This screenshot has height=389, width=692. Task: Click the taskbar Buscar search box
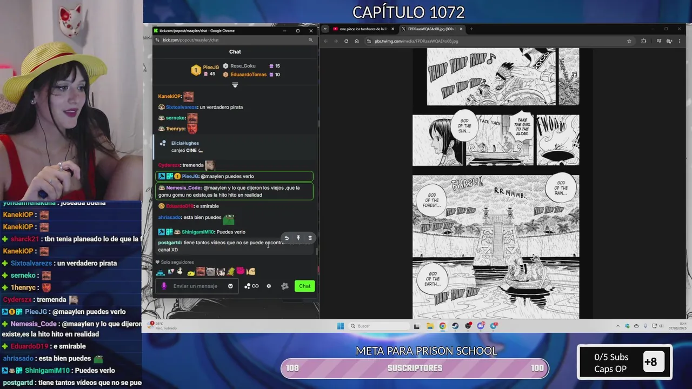pyautogui.click(x=378, y=326)
